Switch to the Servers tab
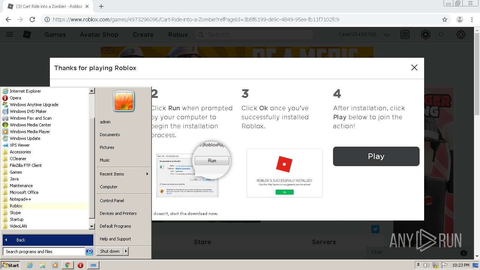The image size is (480, 270). click(324, 242)
